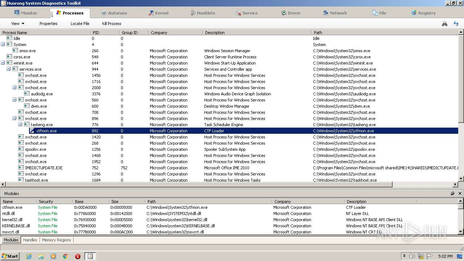The image size is (464, 261).
Task: Open the Memory Regions bottom tab
Action: coord(56,240)
